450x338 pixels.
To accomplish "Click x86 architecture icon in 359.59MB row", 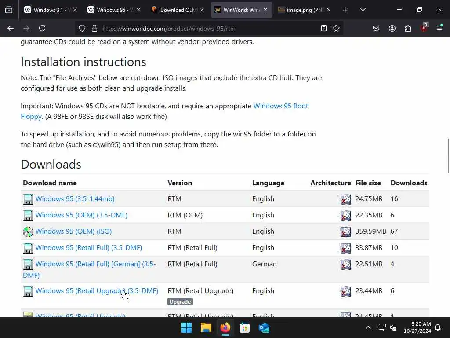I will click(345, 232).
